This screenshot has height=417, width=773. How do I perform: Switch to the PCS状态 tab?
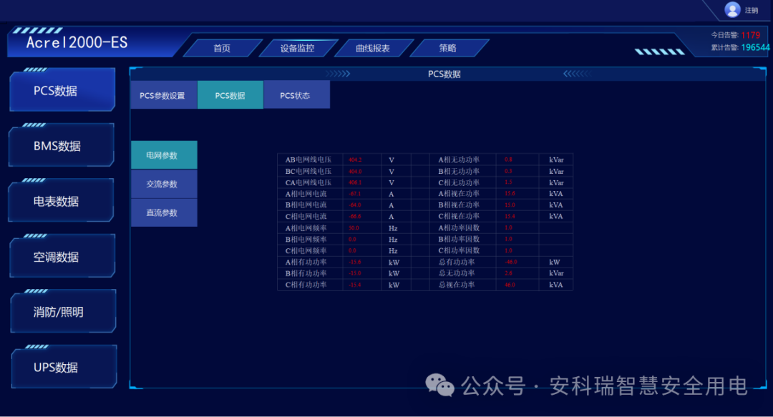click(x=297, y=95)
